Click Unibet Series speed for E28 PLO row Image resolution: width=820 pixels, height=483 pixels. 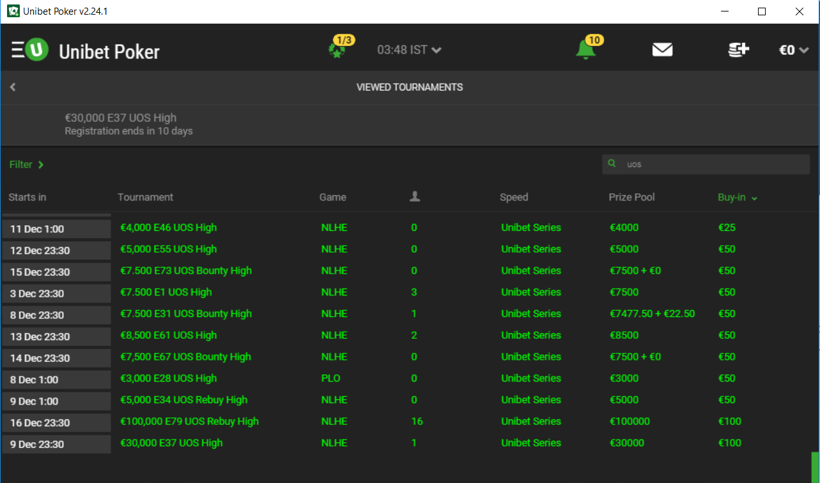click(x=531, y=378)
